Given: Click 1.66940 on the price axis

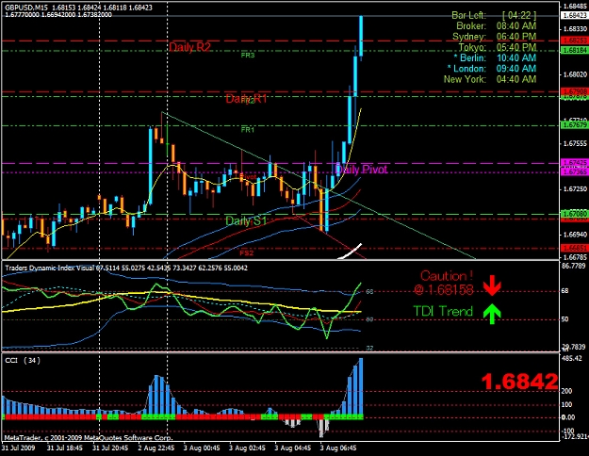Looking at the screenshot, I should 575,235.
